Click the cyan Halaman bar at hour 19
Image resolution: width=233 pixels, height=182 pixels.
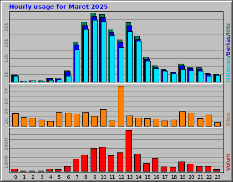183,76
